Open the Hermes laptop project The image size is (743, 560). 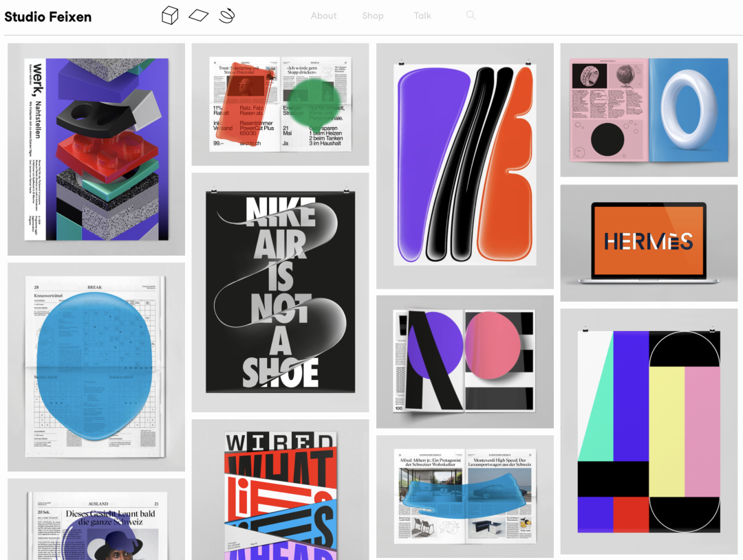click(649, 243)
